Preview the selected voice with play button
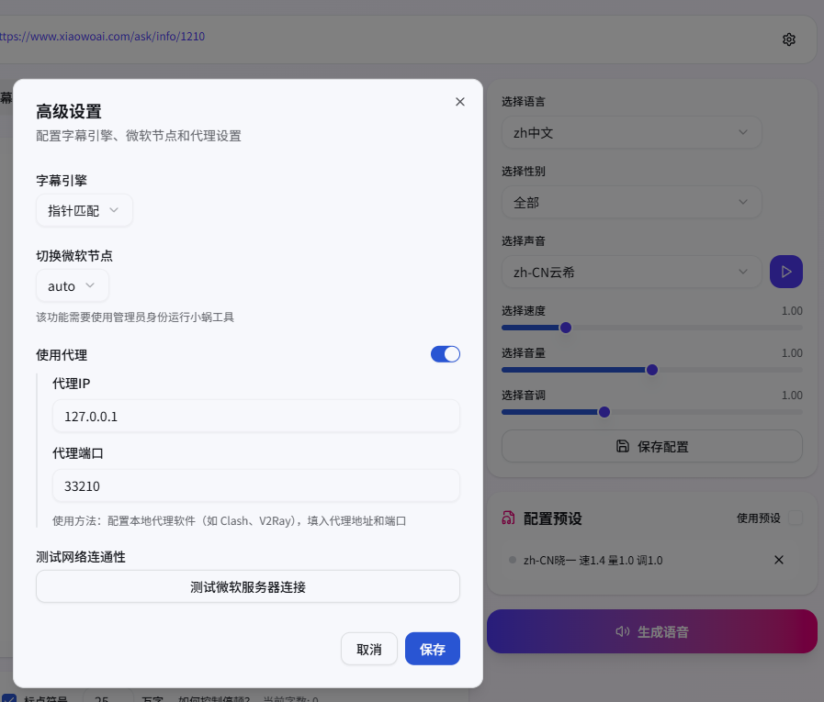Screen dimensions: 824x702 pos(785,272)
